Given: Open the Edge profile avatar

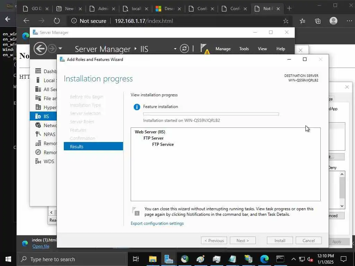Looking at the screenshot, I should (x=334, y=21).
